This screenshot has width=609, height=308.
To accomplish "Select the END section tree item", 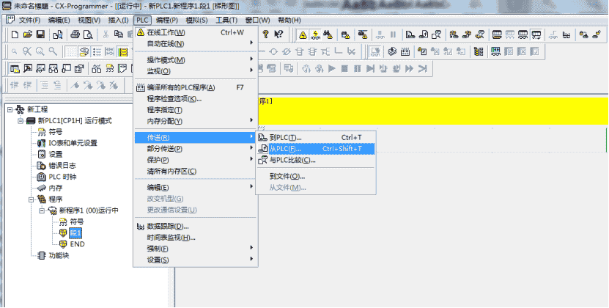I will [77, 244].
